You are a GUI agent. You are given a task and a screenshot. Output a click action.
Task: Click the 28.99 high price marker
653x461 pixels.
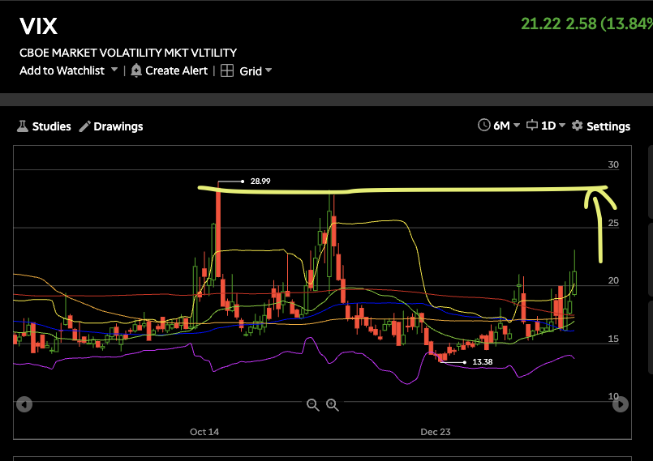[x=260, y=181]
